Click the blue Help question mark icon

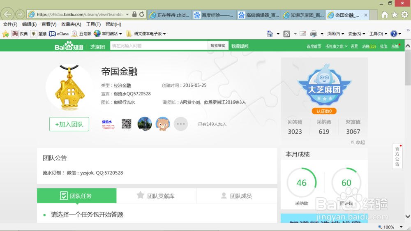[393, 34]
